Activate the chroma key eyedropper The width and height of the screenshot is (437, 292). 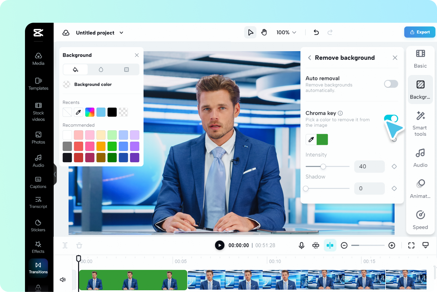pyautogui.click(x=311, y=139)
